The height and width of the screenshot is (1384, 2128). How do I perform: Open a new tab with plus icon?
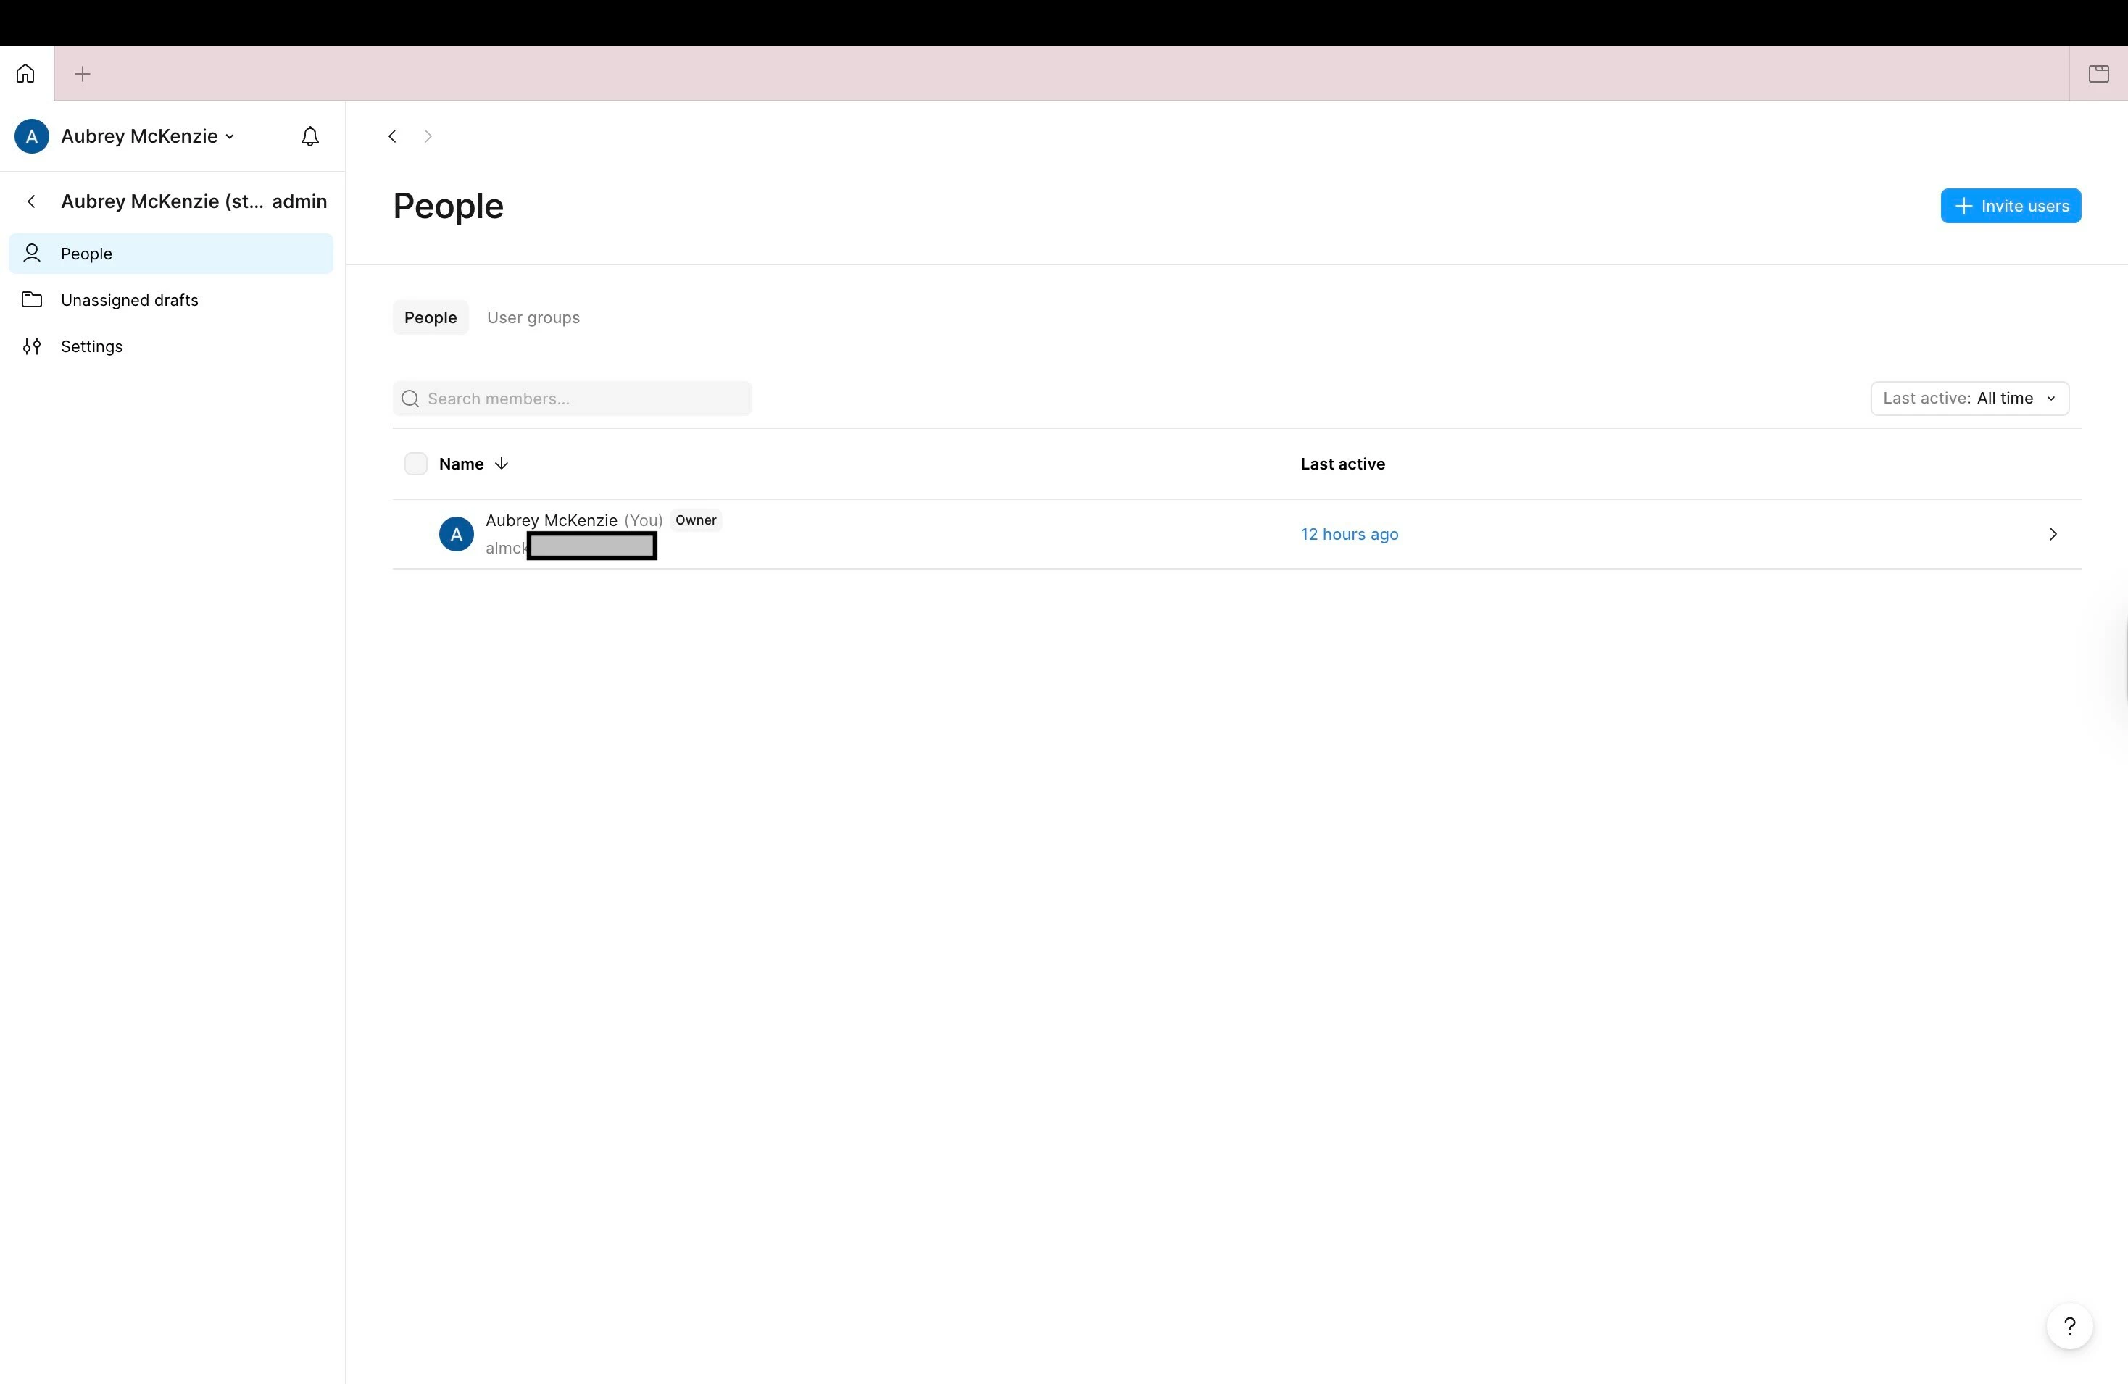point(82,74)
